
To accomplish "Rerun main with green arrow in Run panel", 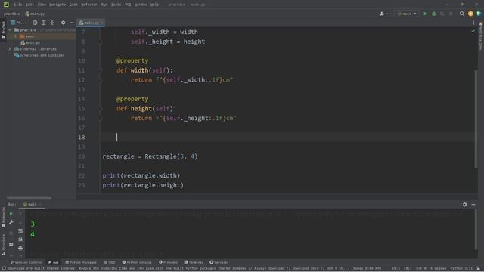I will pyautogui.click(x=11, y=214).
